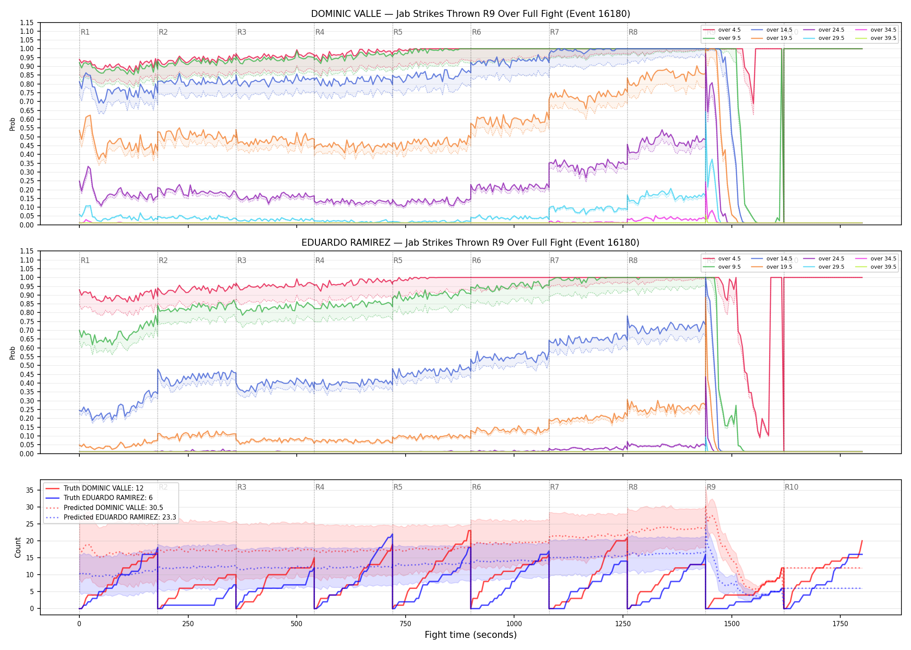The height and width of the screenshot is (650, 911).
Task: Select R5 label in Eduardo Ramirez chart
Action: point(398,260)
